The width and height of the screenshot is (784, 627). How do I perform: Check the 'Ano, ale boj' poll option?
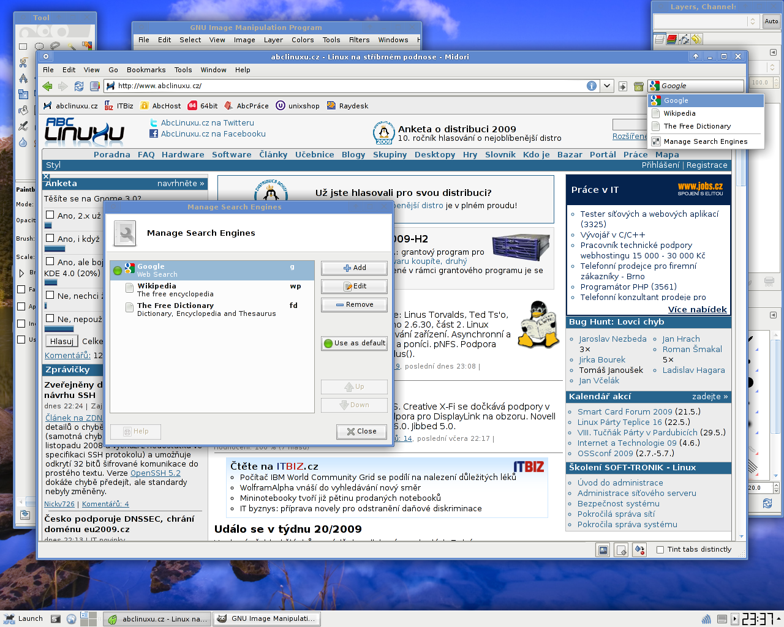[50, 261]
